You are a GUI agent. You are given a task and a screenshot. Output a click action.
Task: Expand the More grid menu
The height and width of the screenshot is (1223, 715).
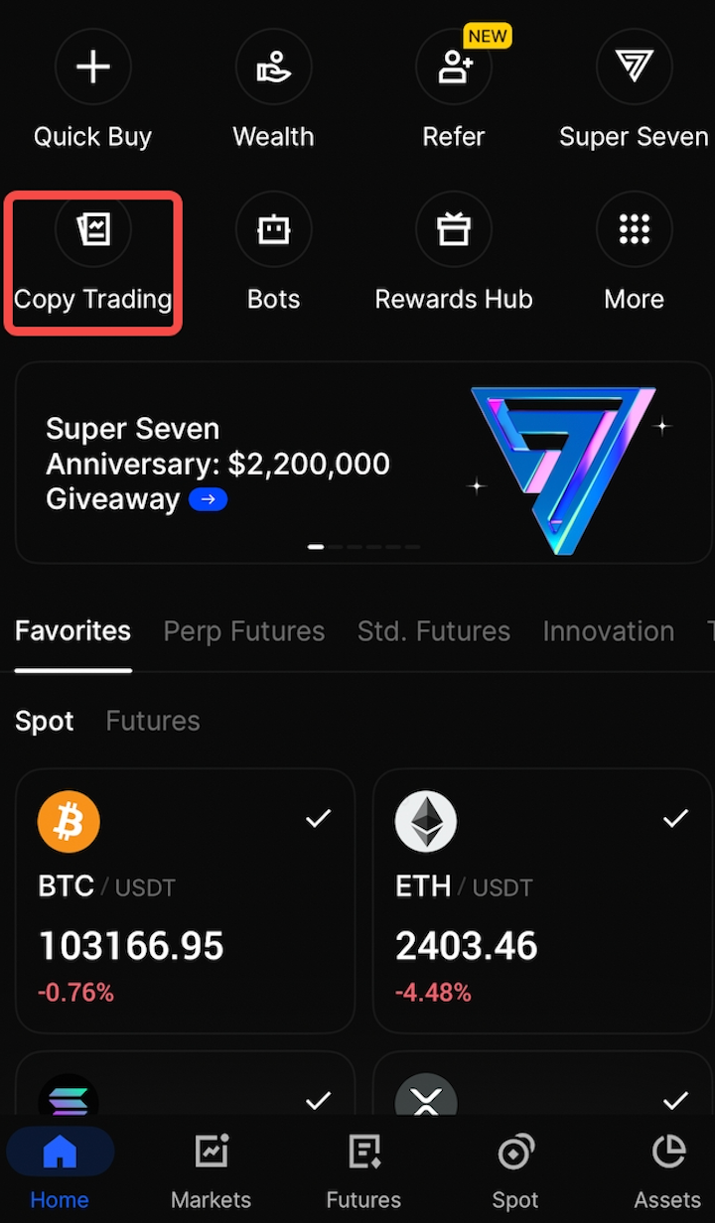[x=634, y=230]
